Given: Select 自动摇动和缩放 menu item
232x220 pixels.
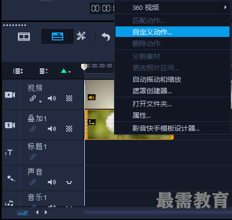Looking at the screenshot, I should point(173,79).
